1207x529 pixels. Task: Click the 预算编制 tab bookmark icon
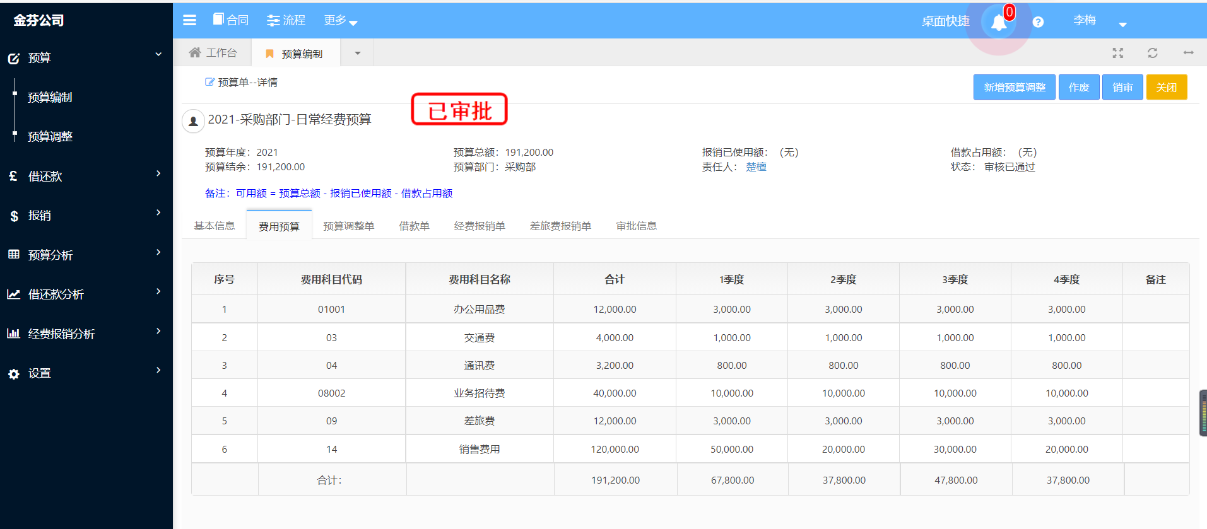click(269, 54)
